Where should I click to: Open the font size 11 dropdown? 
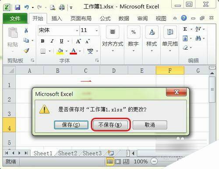coord(96,31)
